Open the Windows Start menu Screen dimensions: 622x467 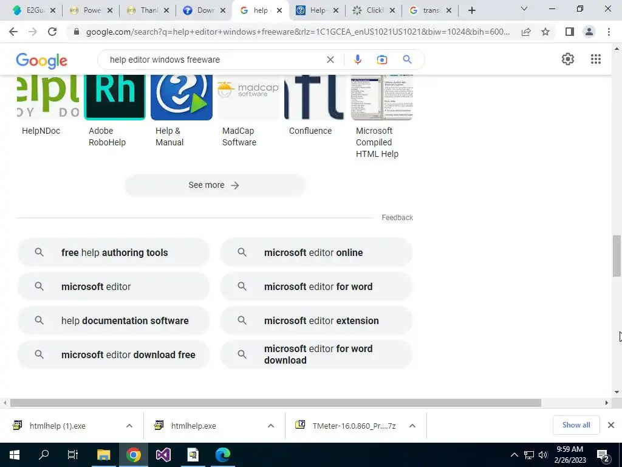point(15,455)
